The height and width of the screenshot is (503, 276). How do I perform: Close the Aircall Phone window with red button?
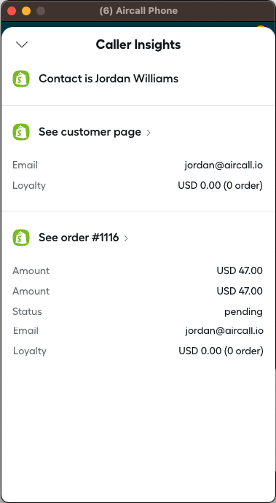[x=12, y=11]
